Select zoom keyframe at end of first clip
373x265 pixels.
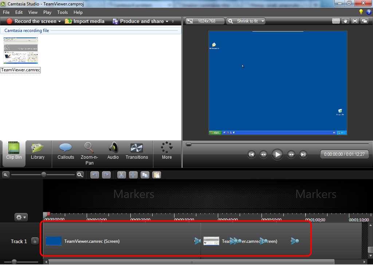tap(197, 241)
